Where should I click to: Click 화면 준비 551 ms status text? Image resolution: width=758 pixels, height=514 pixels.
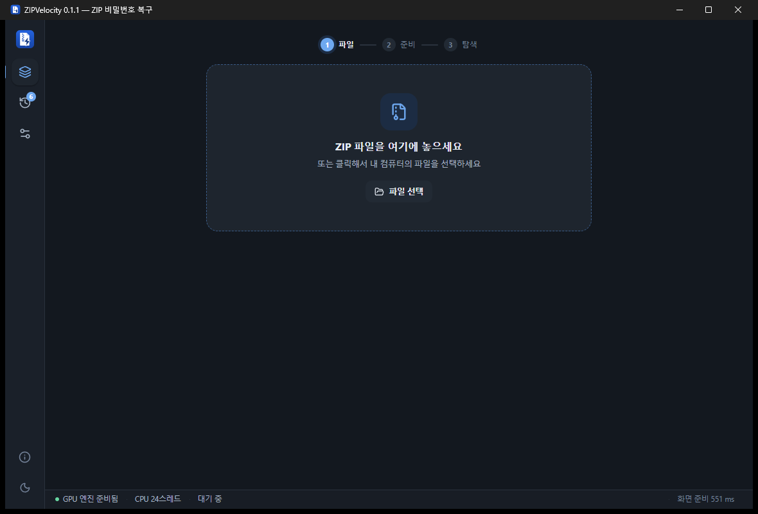coord(705,499)
